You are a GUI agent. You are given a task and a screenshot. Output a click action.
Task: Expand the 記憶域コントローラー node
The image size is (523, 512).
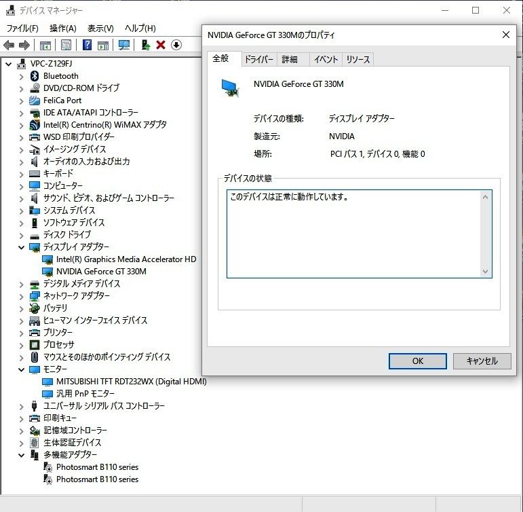point(22,431)
